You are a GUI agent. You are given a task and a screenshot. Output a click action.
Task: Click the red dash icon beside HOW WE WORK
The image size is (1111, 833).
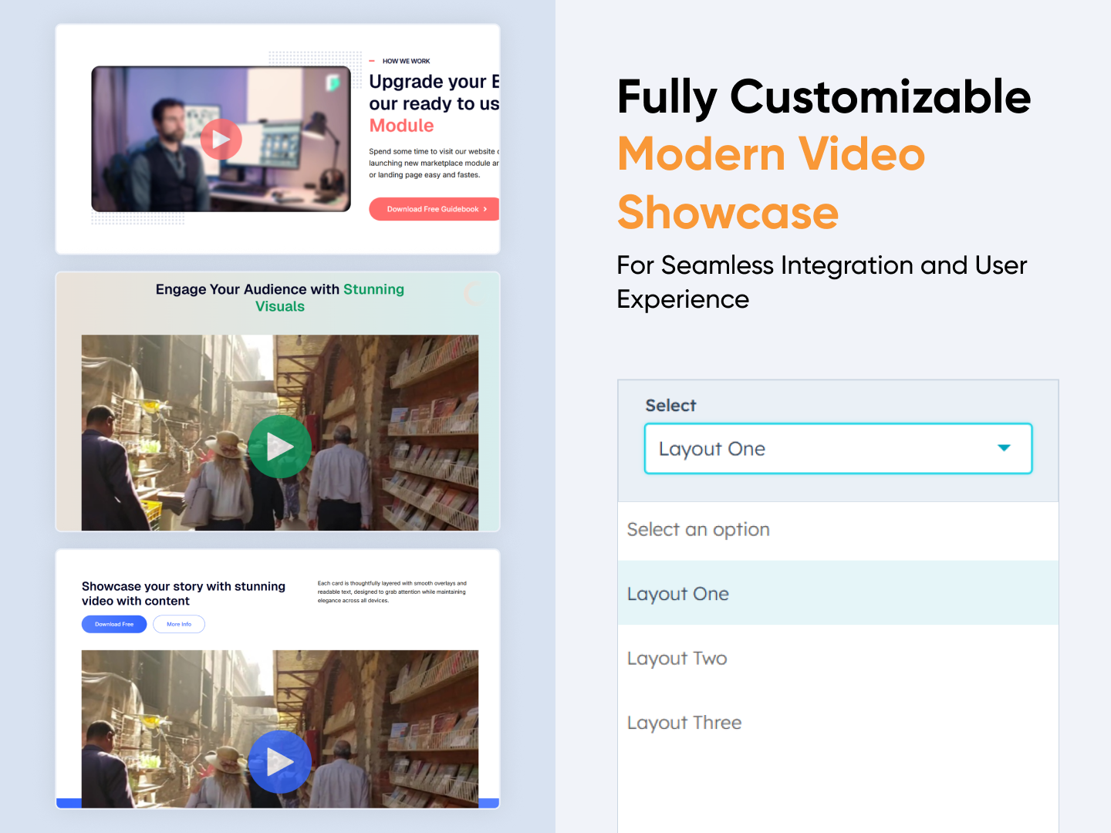[x=372, y=61]
